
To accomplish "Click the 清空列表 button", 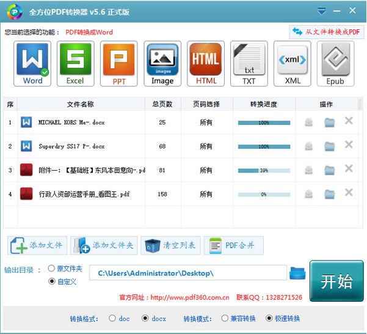I will 169,246.
